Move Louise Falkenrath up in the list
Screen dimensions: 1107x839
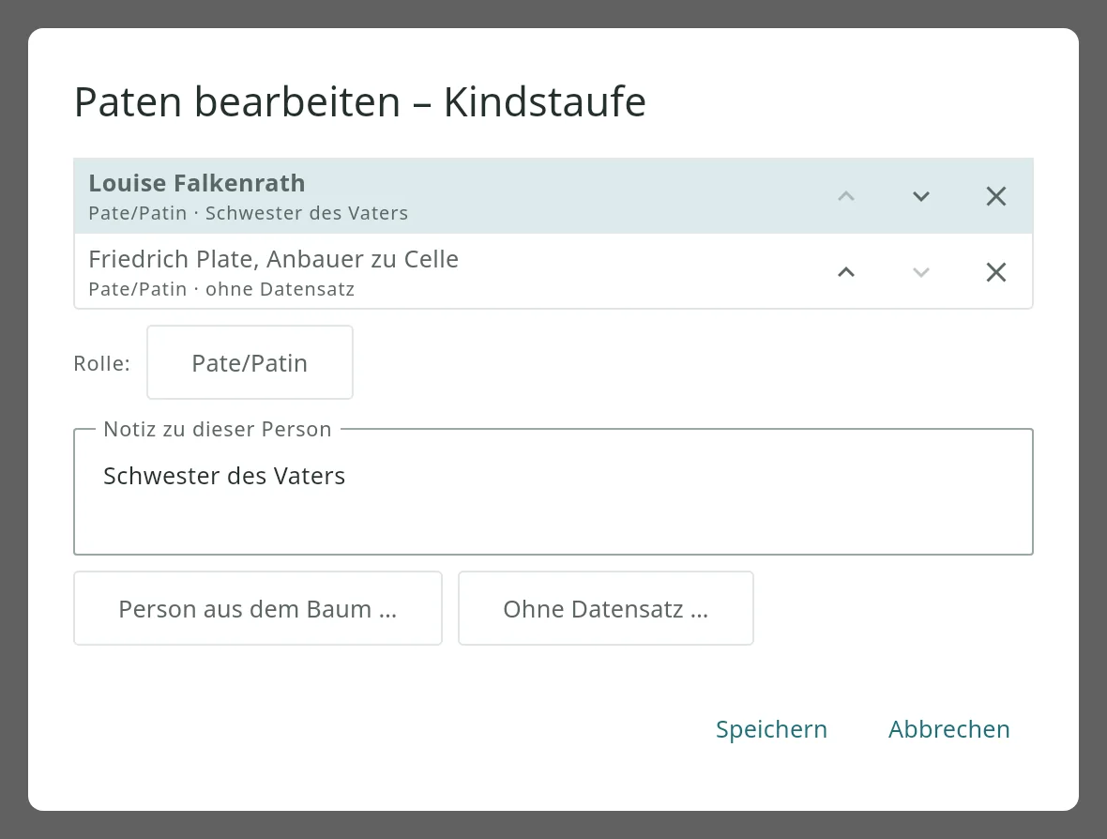846,196
